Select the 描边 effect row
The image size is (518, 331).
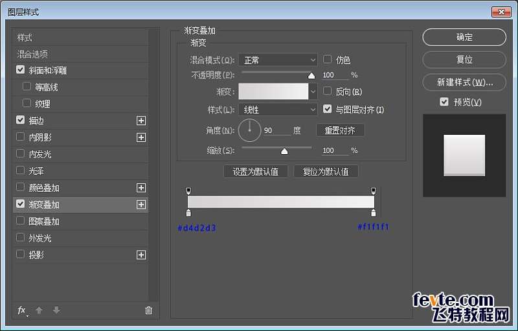click(80, 120)
